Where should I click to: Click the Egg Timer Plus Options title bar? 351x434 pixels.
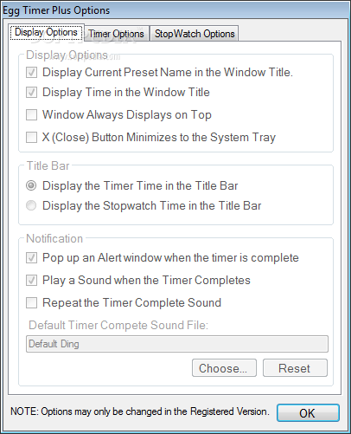(x=175, y=10)
